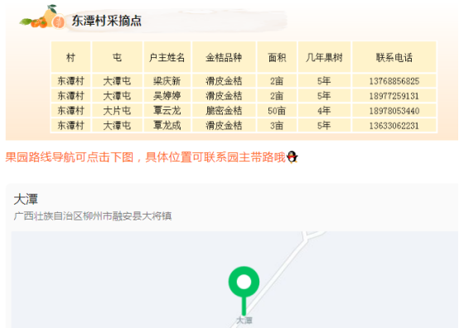
Task: Click the 50亩 area cell
Action: [277, 111]
